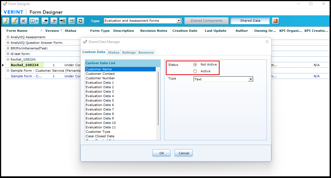Click the Owning Or... column header
The image size is (331, 178).
click(265, 31)
